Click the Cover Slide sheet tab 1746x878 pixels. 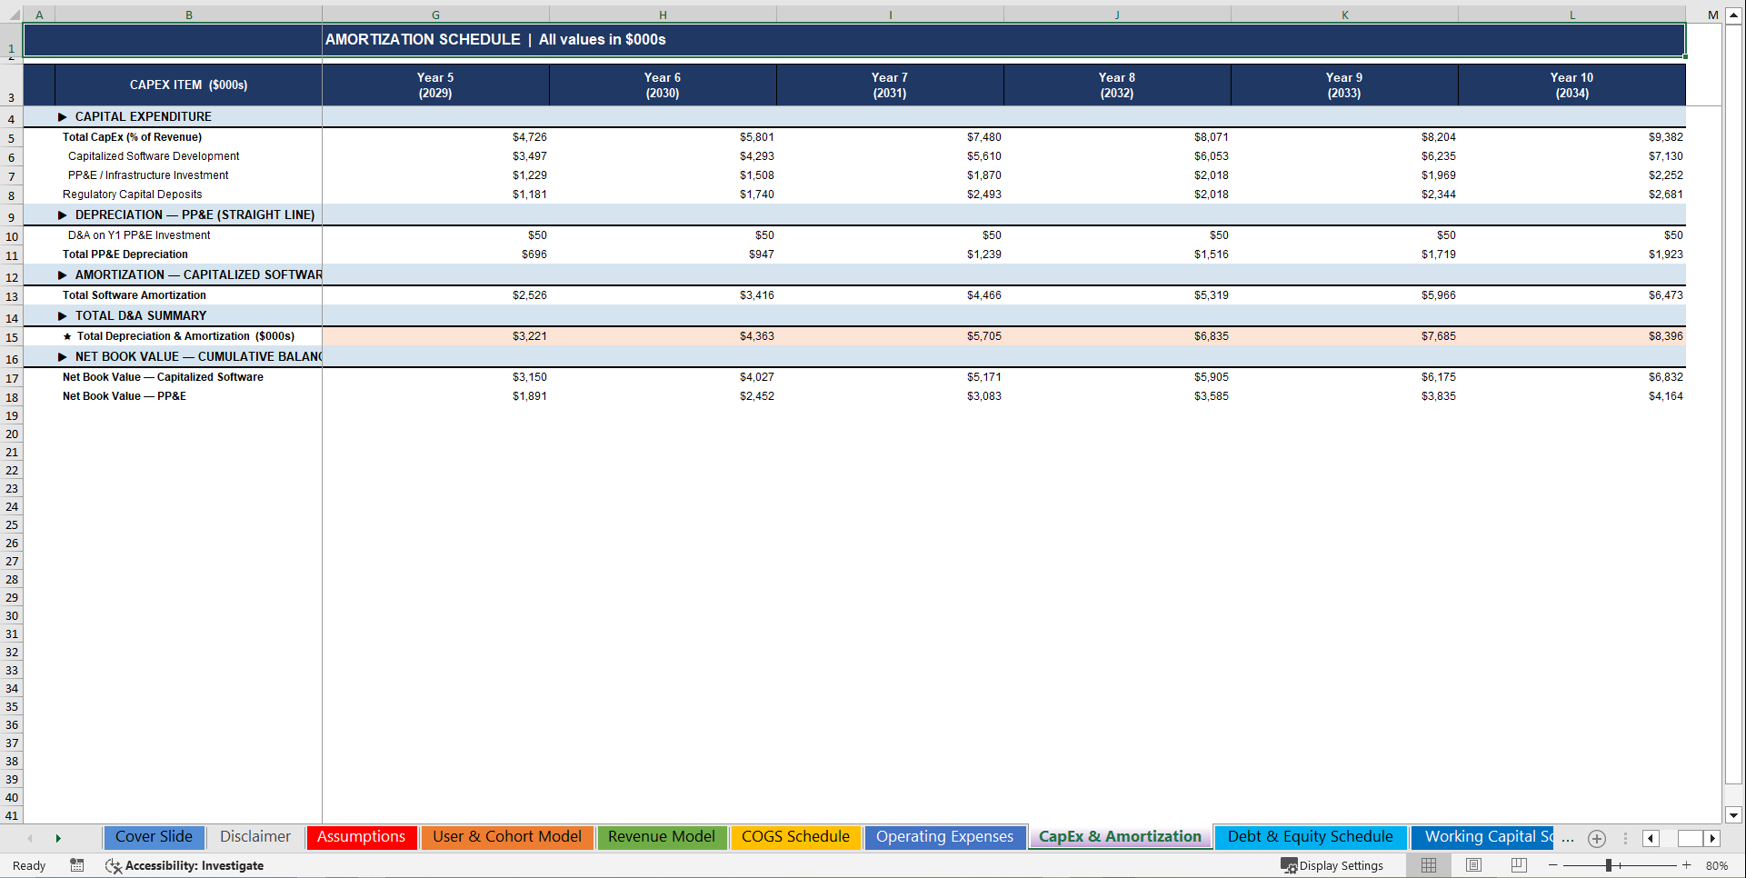coord(154,836)
